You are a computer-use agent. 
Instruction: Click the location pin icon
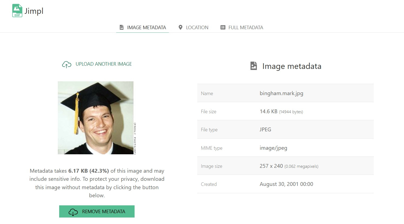tap(181, 27)
